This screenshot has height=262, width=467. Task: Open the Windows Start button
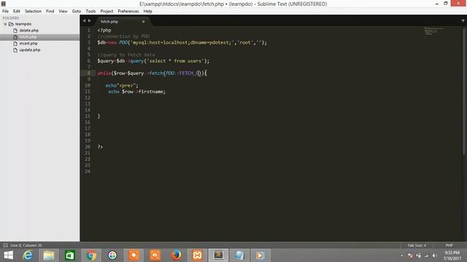[x=8, y=255]
